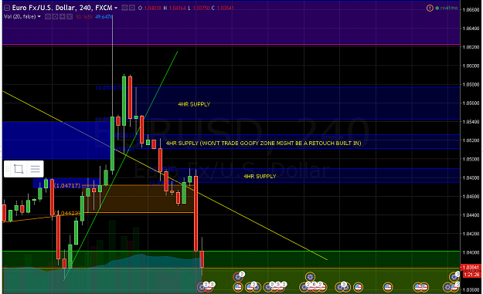Click the High value 1.04164 in header
Screen dimensions: 483x294
coord(177,8)
